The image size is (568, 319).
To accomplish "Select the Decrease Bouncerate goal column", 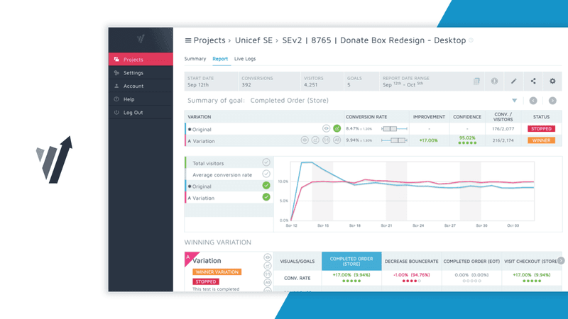I will click(x=411, y=261).
